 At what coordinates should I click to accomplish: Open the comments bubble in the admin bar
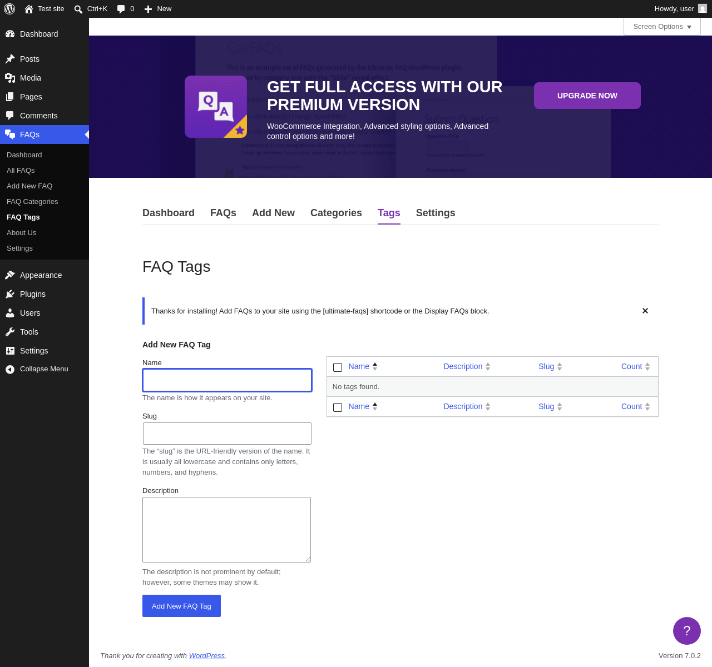[121, 9]
